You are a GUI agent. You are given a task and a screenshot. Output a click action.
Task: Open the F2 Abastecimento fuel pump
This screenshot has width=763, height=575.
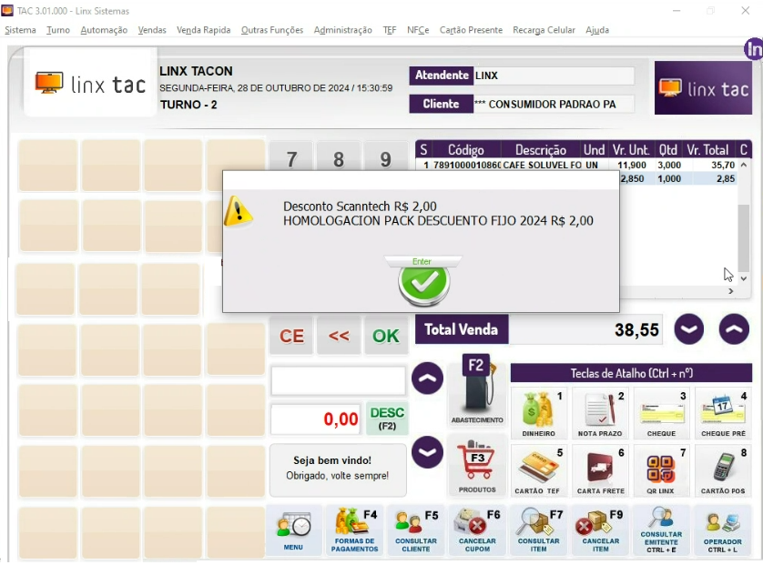[x=477, y=389]
